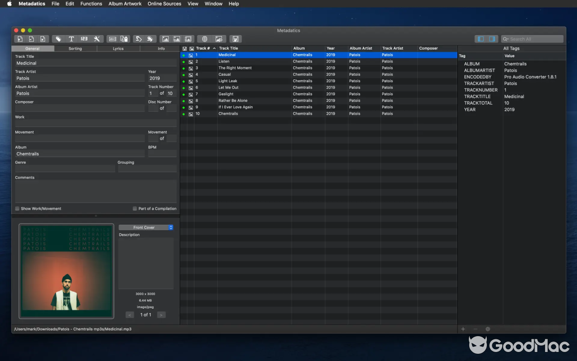Viewport: 577px width, 361px height.
Task: Switch to the Lyrics tab
Action: pyautogui.click(x=118, y=48)
